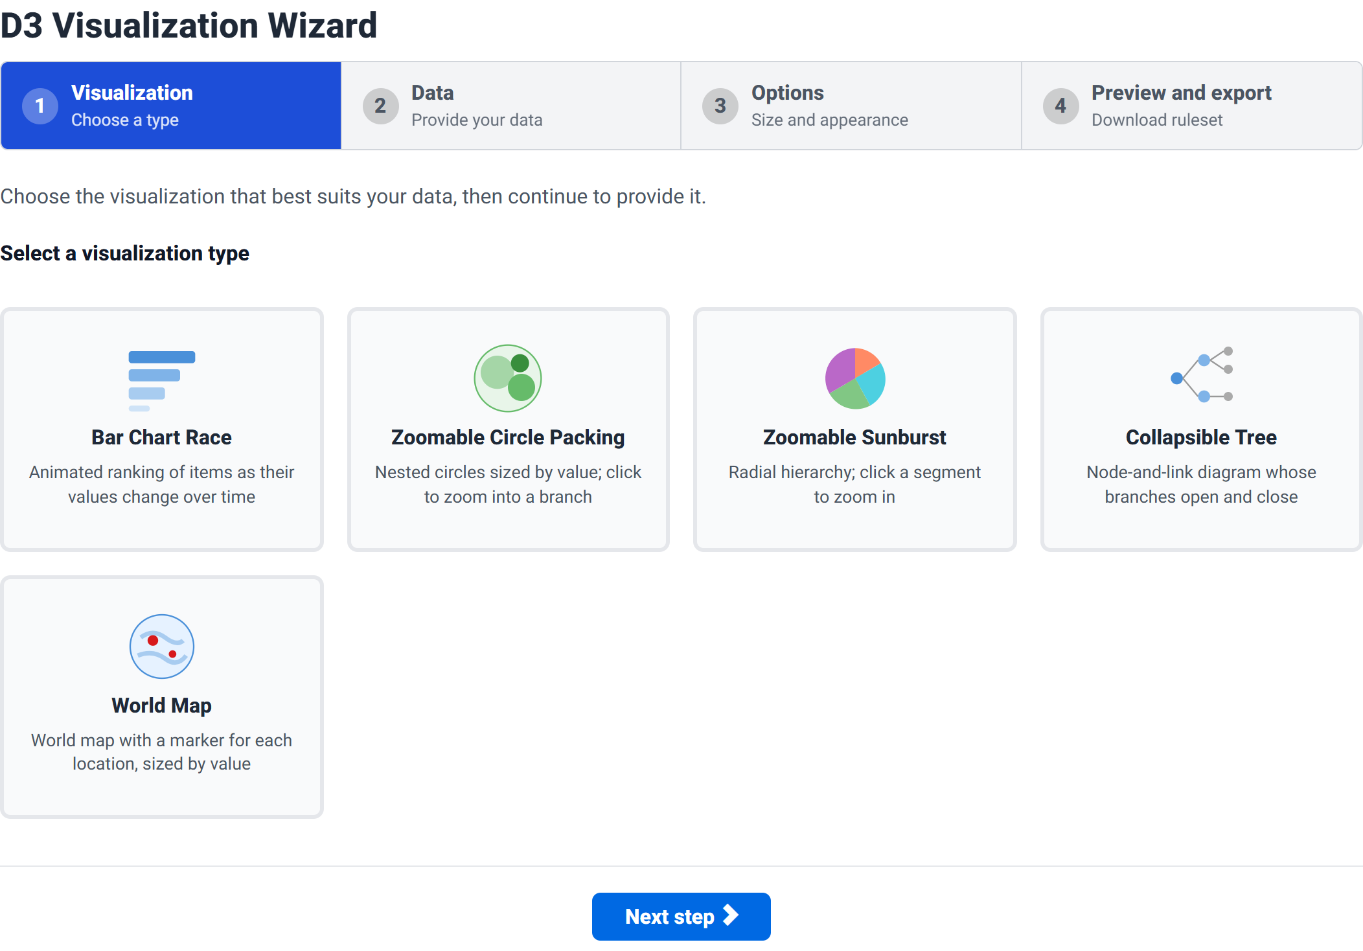Click 'Animated ranking of items' description

(162, 484)
